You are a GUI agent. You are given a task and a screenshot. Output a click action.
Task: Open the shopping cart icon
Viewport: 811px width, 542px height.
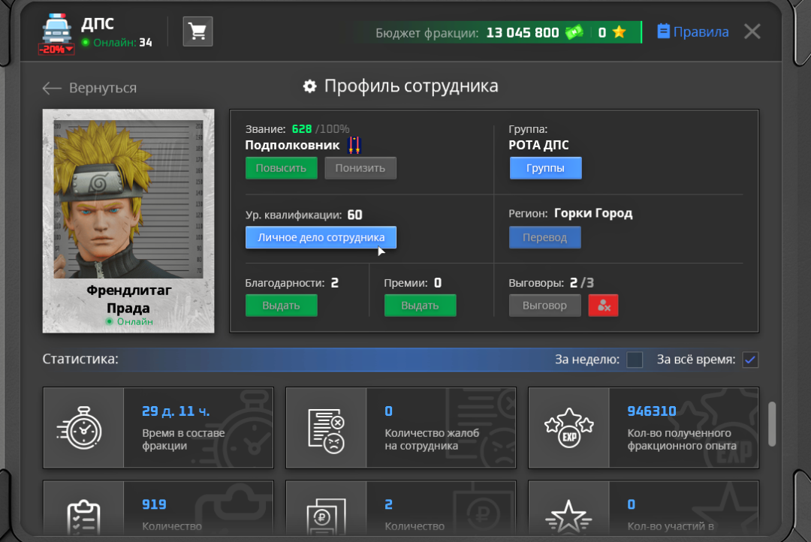[x=197, y=32]
